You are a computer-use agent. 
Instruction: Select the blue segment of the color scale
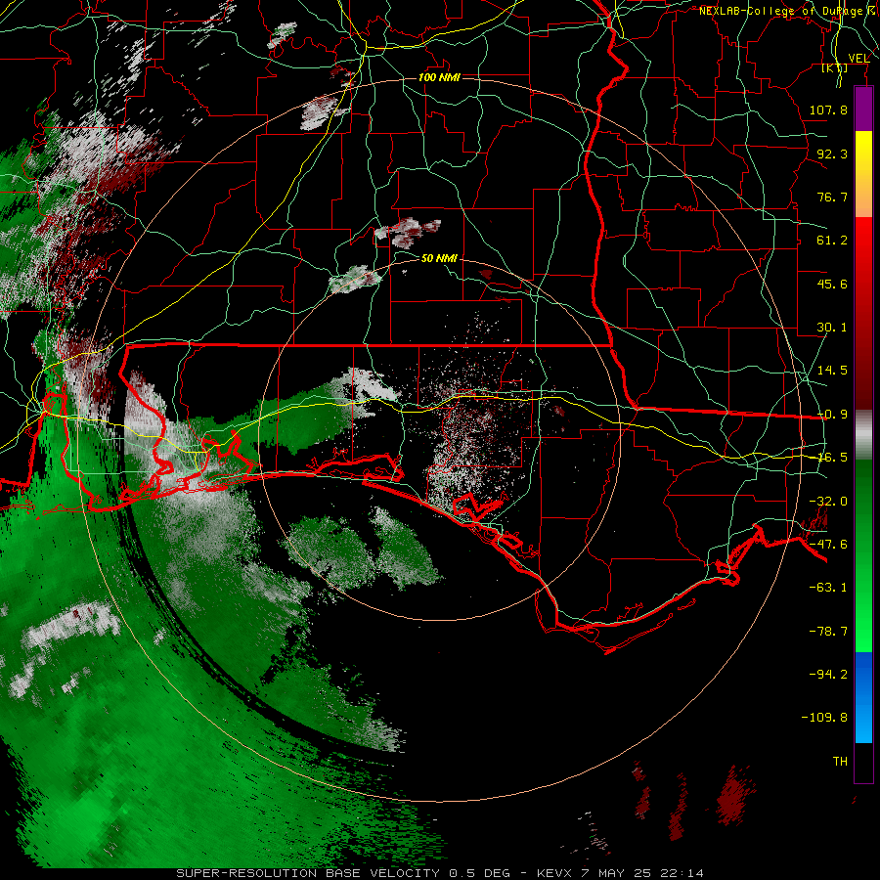pyautogui.click(x=863, y=697)
